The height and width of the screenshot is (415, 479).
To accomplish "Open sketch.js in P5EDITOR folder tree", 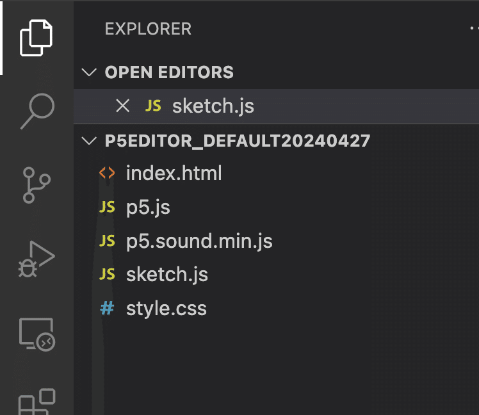I will (276, 275).
